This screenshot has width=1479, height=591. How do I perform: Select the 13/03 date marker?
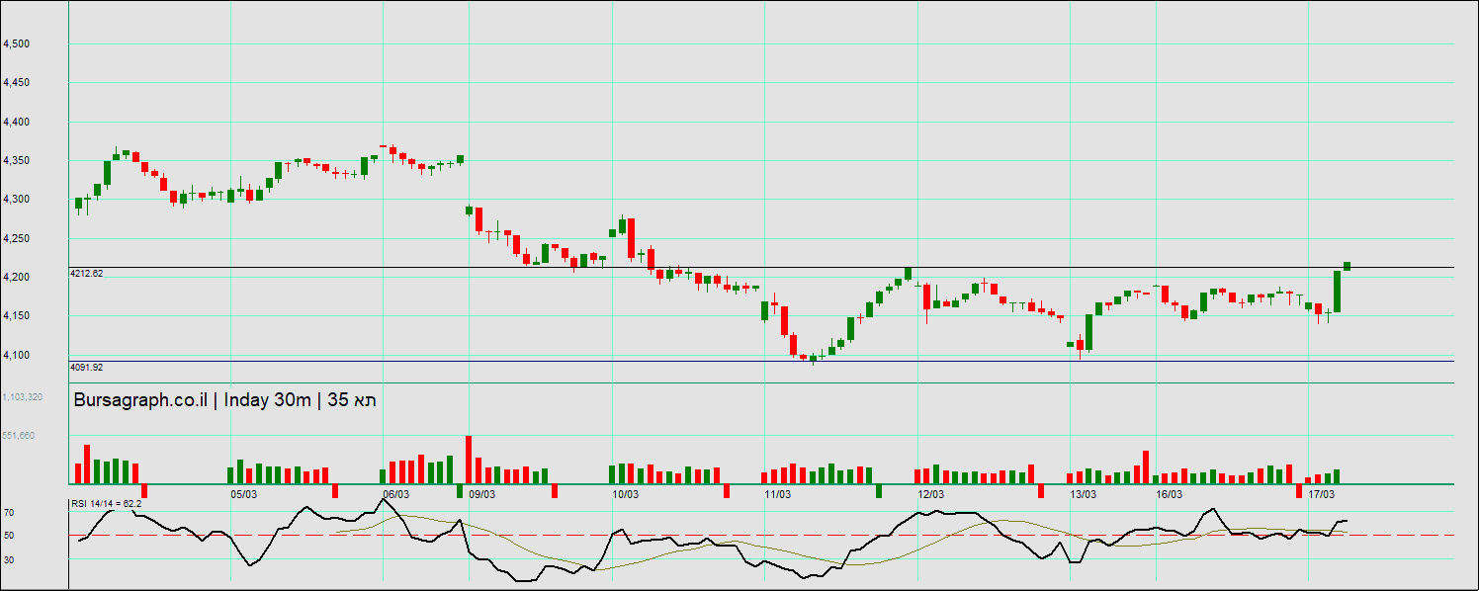click(x=1084, y=494)
